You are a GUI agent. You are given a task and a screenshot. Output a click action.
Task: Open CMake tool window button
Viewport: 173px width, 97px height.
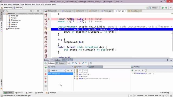click(29, 93)
